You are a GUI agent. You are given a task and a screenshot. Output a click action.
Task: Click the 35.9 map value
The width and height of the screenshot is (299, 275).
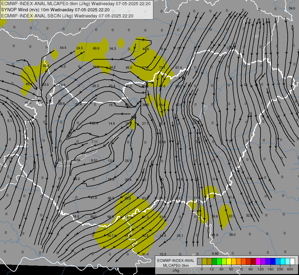click(x=93, y=217)
